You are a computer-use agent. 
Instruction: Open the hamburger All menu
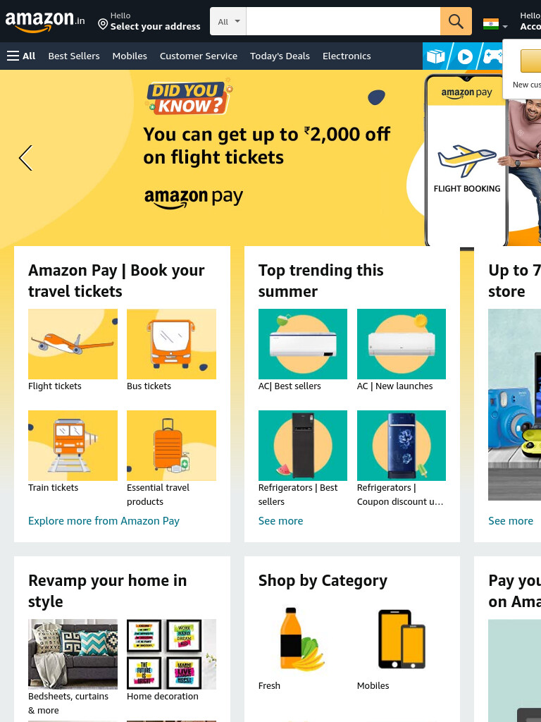[21, 56]
